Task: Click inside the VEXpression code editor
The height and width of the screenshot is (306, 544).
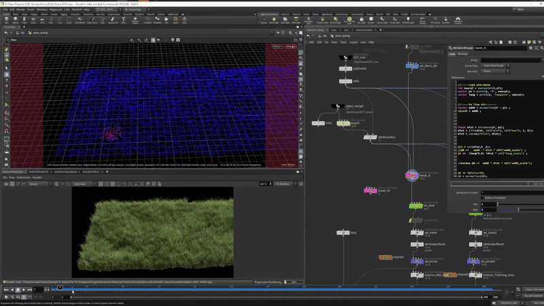Action: (496, 129)
